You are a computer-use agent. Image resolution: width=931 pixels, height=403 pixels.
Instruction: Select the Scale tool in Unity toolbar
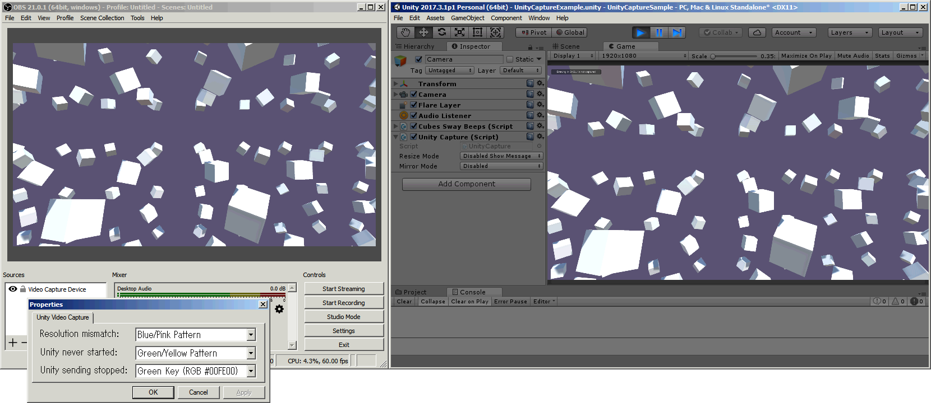click(x=459, y=32)
